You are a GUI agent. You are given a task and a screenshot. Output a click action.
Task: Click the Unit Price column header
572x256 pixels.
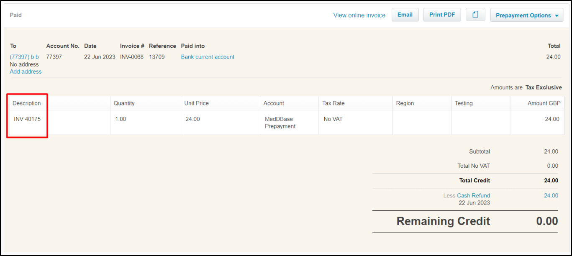pos(196,103)
